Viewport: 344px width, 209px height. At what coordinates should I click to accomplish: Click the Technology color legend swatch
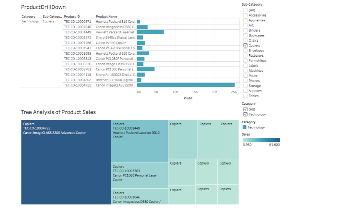click(x=245, y=127)
